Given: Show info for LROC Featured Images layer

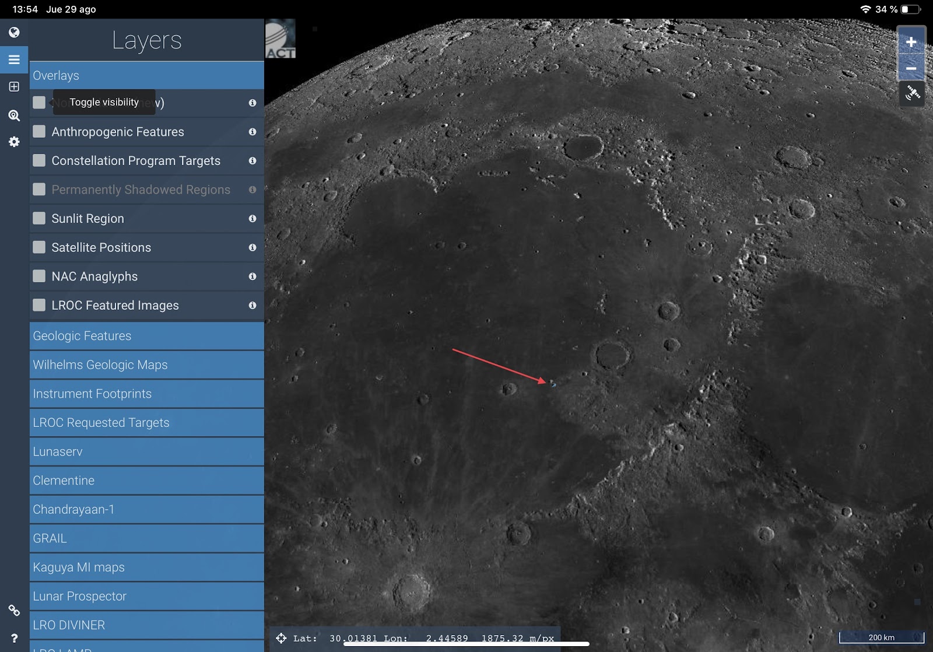Looking at the screenshot, I should coord(252,305).
